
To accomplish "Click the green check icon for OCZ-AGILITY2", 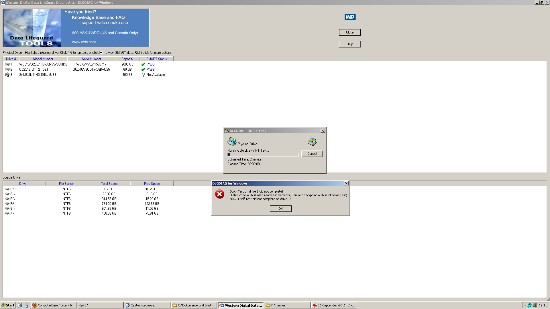I will click(143, 70).
